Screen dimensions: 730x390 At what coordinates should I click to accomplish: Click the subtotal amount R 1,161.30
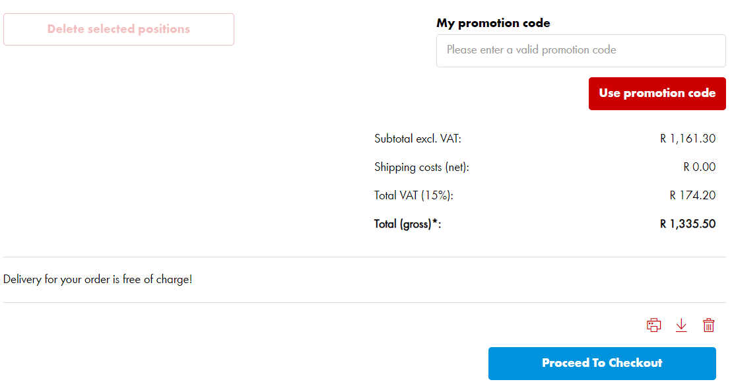[x=688, y=139]
